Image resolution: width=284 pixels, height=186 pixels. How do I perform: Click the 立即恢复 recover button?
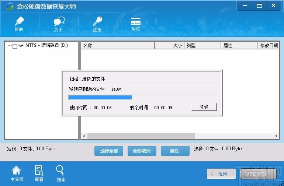[x=258, y=174]
